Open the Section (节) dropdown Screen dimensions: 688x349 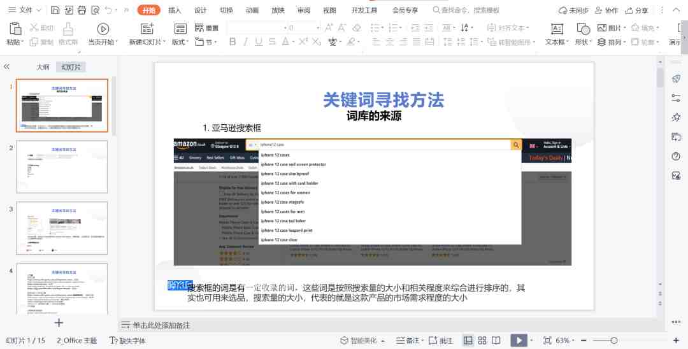tap(206, 42)
